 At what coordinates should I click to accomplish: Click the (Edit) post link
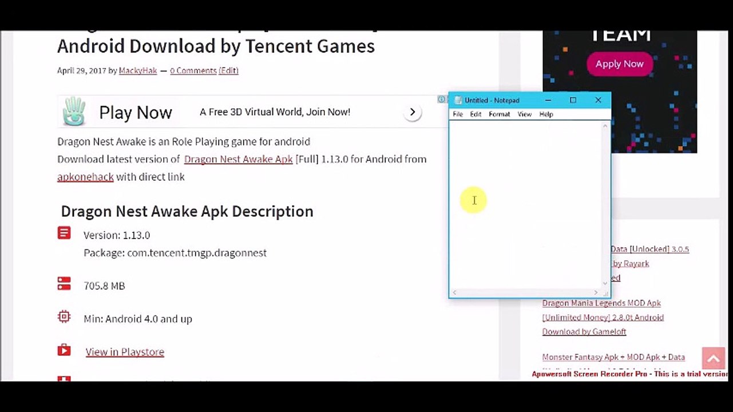[228, 70]
